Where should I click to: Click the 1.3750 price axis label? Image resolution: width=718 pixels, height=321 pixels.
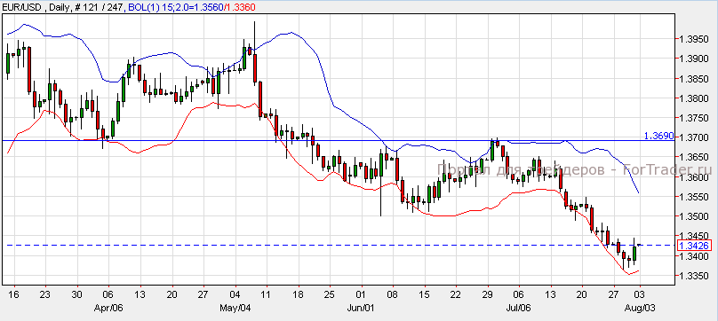694,118
